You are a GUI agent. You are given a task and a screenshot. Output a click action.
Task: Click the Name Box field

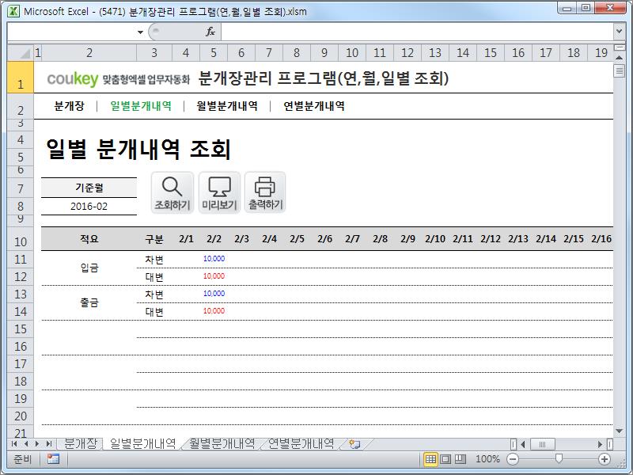(x=71, y=32)
